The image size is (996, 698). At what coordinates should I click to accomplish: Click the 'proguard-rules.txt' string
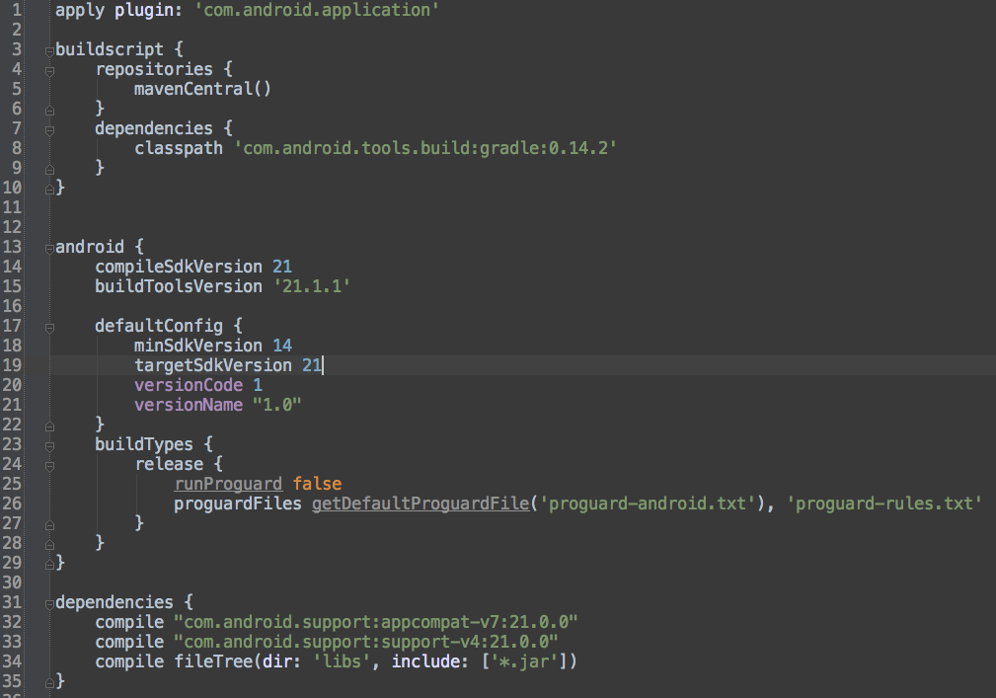coord(884,504)
